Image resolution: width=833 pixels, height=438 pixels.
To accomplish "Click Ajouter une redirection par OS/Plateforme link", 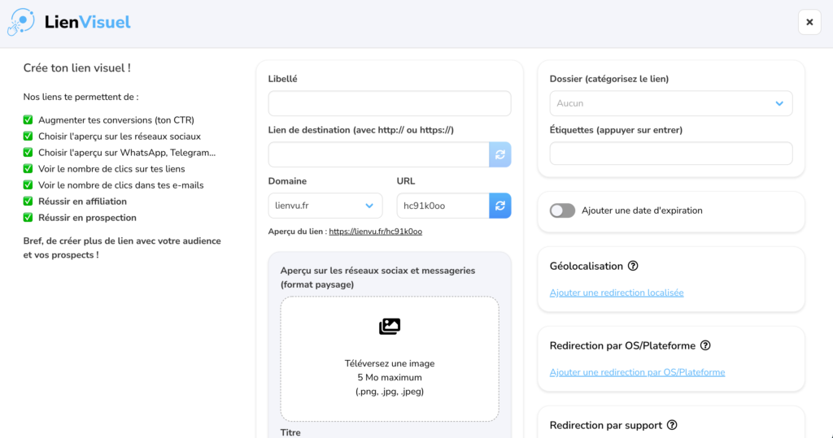I will click(x=637, y=372).
